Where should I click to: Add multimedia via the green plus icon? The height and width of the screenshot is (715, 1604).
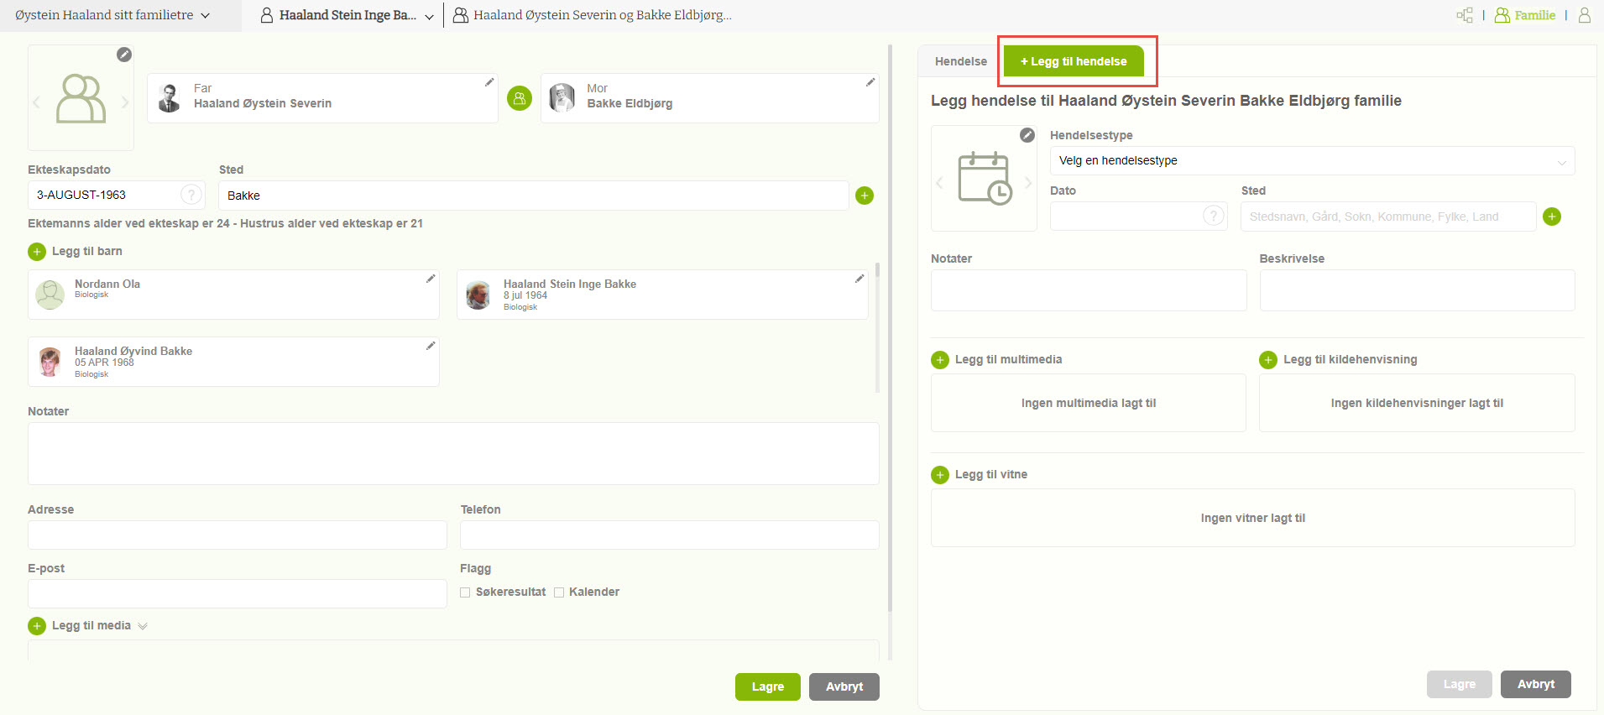click(940, 360)
